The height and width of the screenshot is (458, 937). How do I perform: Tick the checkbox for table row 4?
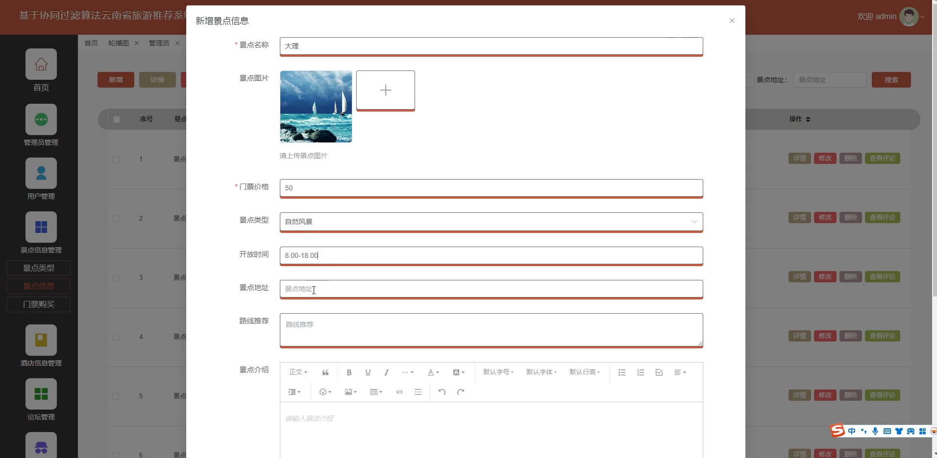pos(116,337)
